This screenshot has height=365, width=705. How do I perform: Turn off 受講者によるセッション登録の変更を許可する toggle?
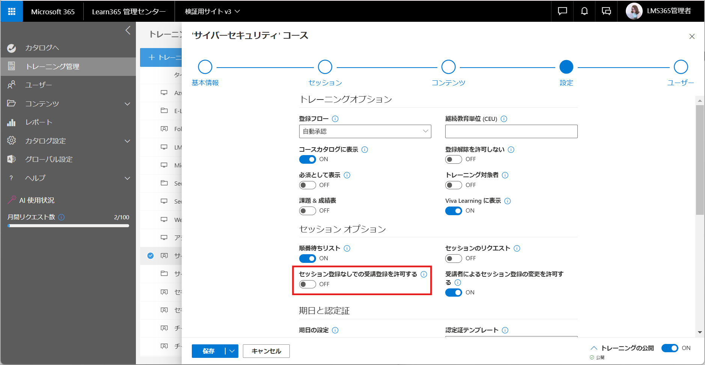(453, 293)
